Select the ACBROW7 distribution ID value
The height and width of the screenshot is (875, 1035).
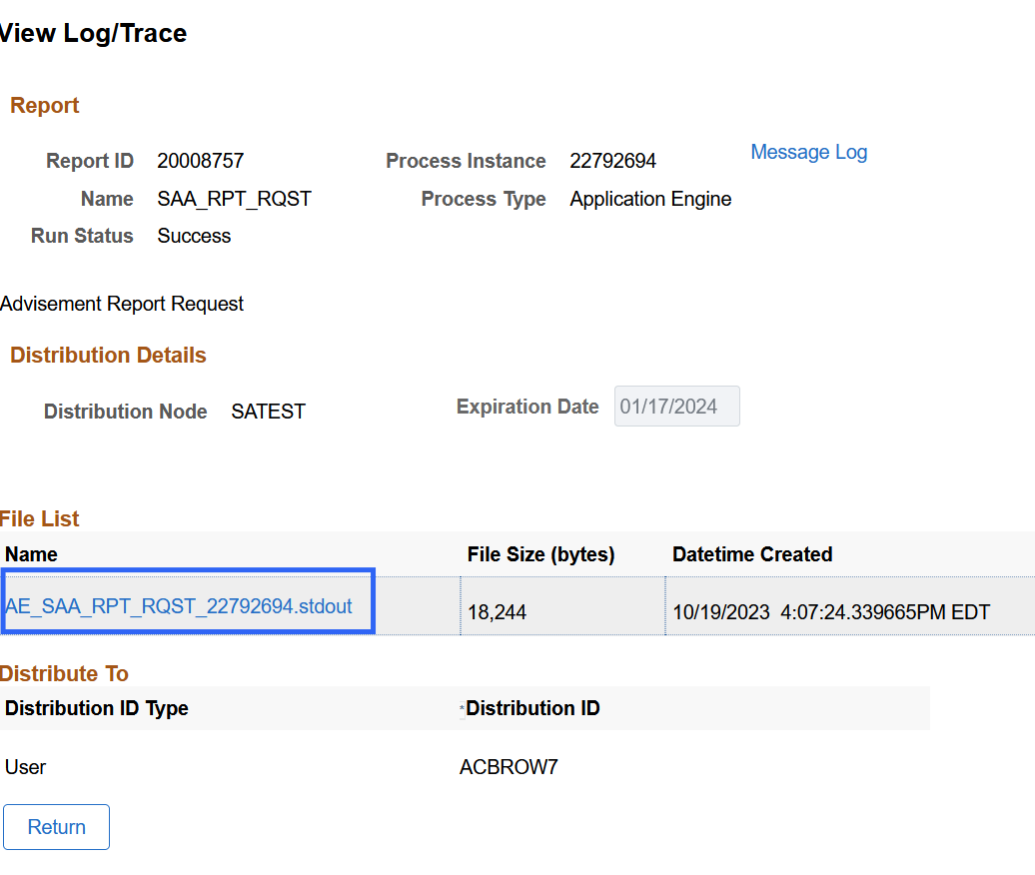click(509, 767)
